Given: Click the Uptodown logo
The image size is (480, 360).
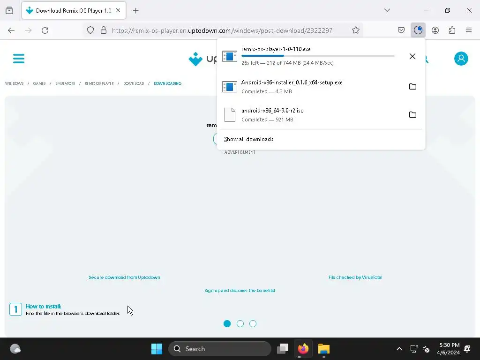Looking at the screenshot, I should tap(202, 59).
